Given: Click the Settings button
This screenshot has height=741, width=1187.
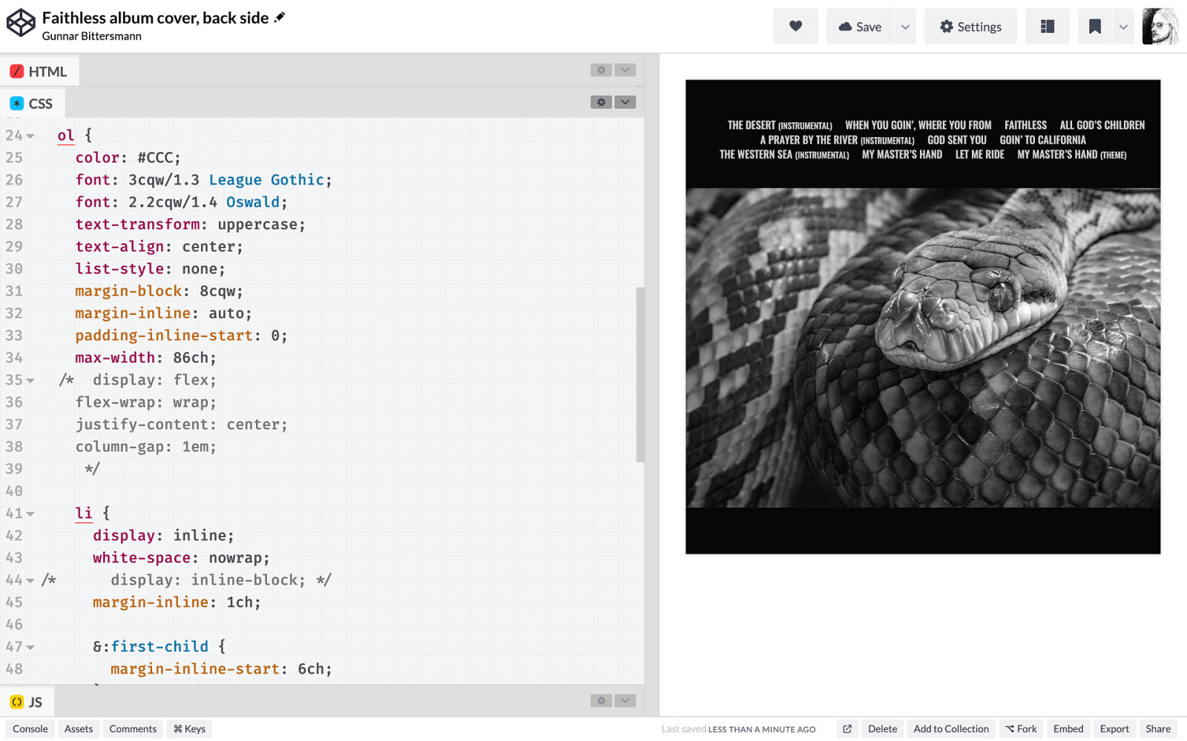Looking at the screenshot, I should [970, 27].
